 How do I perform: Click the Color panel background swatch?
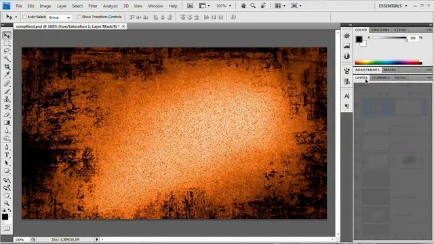pyautogui.click(x=364, y=44)
